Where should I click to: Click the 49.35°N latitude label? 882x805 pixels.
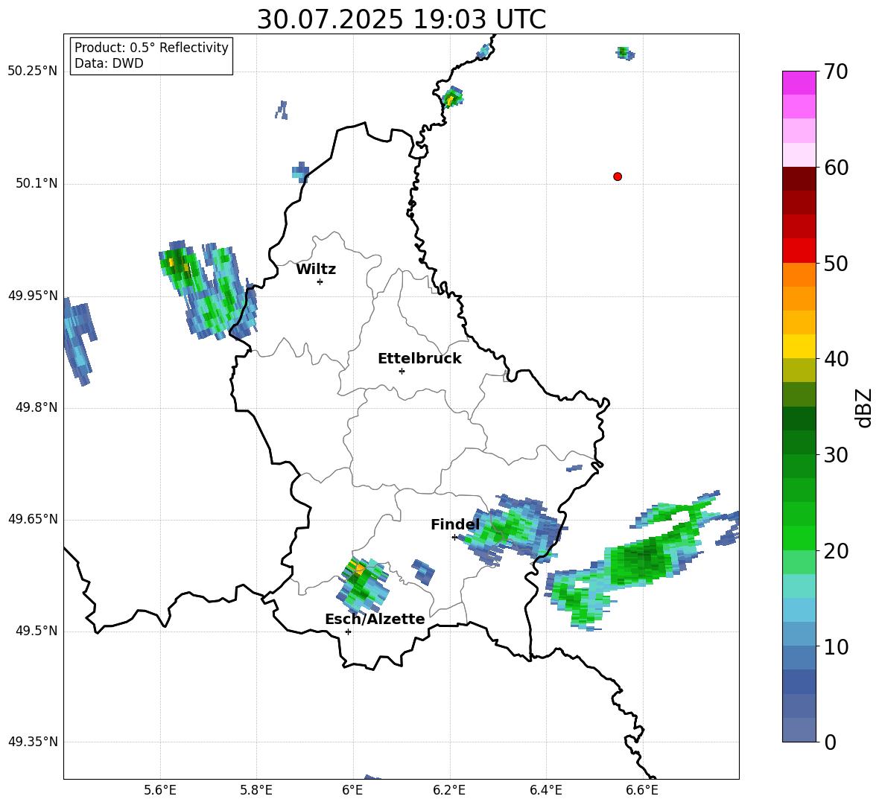click(33, 742)
